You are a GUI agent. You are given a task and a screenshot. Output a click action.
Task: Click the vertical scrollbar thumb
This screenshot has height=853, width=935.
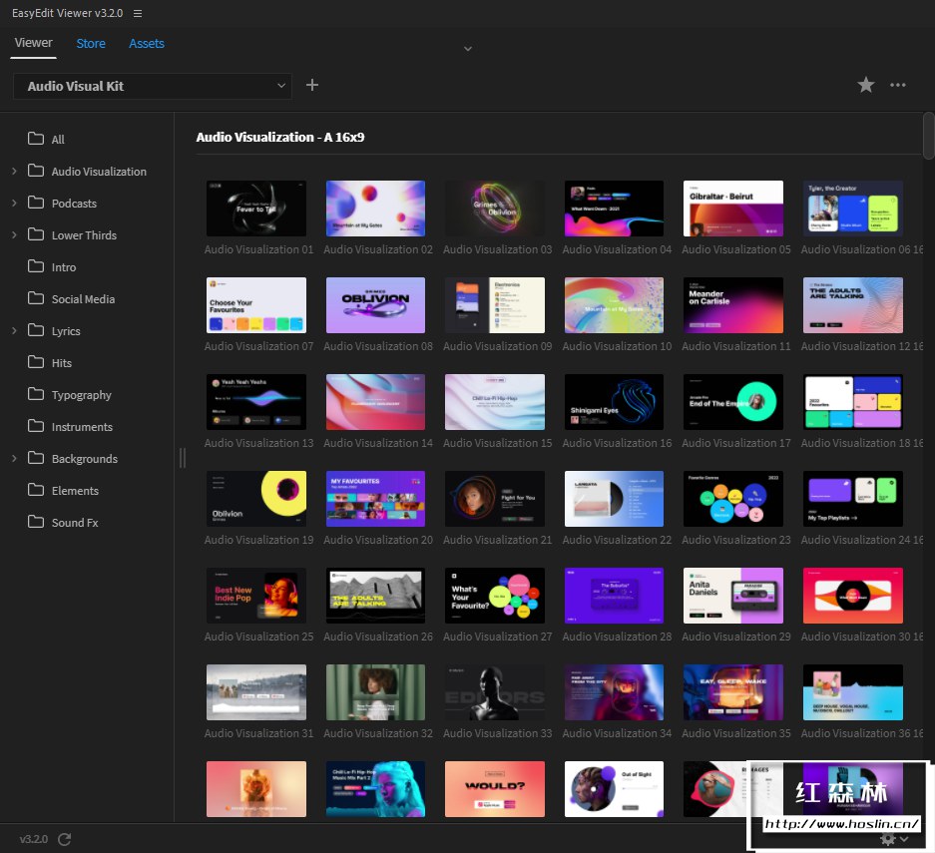[x=928, y=137]
